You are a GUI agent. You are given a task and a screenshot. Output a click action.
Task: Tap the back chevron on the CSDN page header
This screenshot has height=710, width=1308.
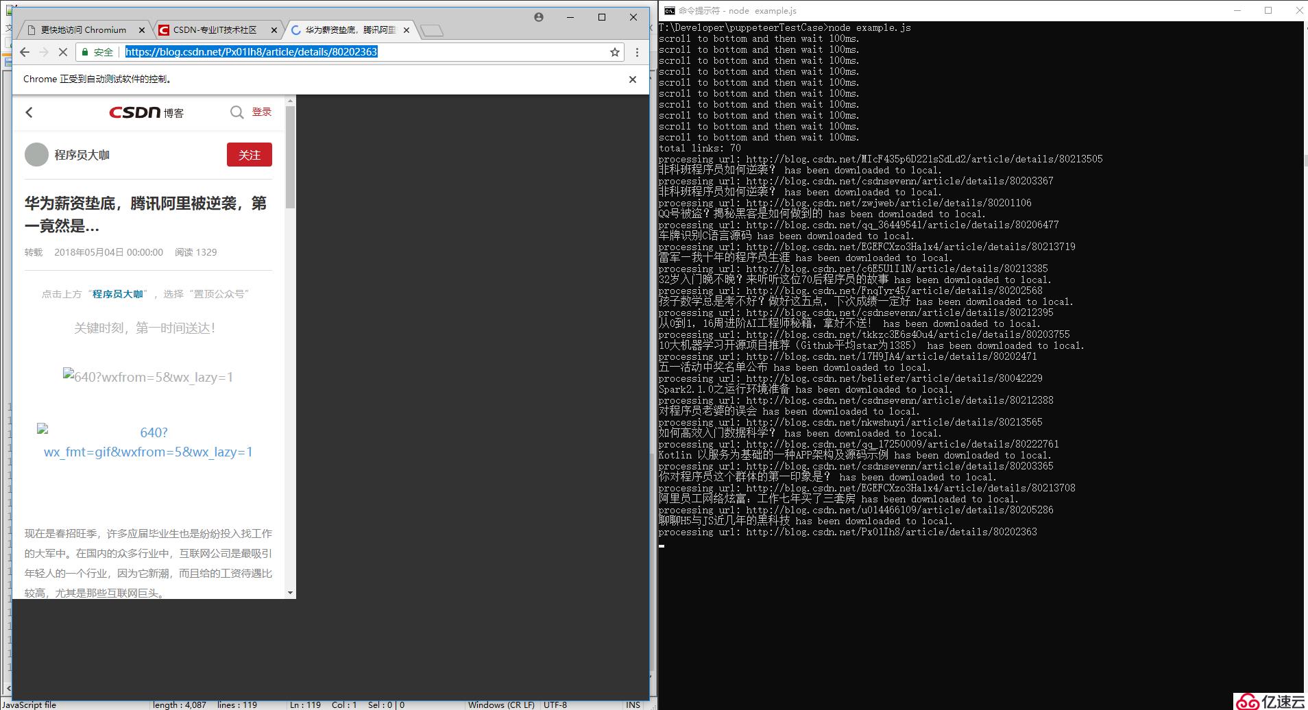[x=29, y=112]
